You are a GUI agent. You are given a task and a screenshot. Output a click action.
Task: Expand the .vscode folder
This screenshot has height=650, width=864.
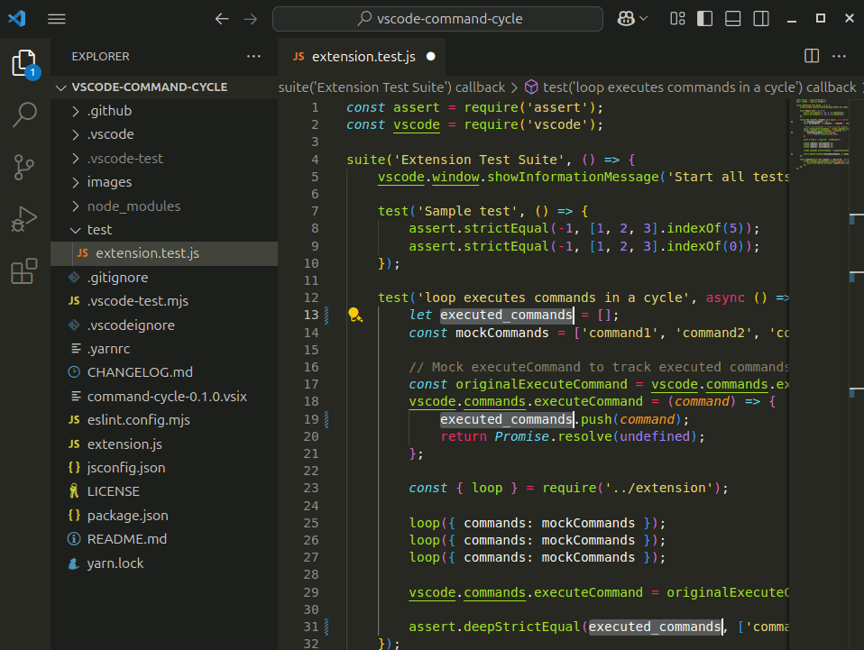[x=164, y=134]
